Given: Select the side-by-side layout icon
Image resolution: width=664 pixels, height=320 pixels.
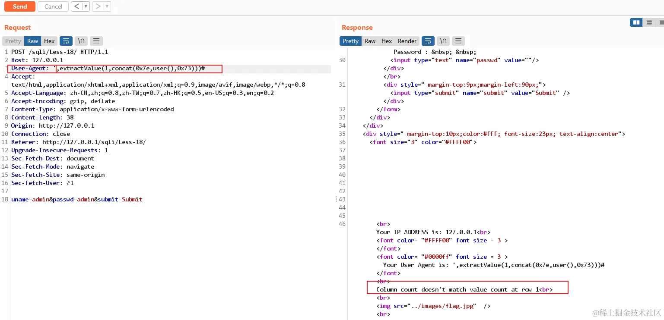Looking at the screenshot, I should [636, 22].
